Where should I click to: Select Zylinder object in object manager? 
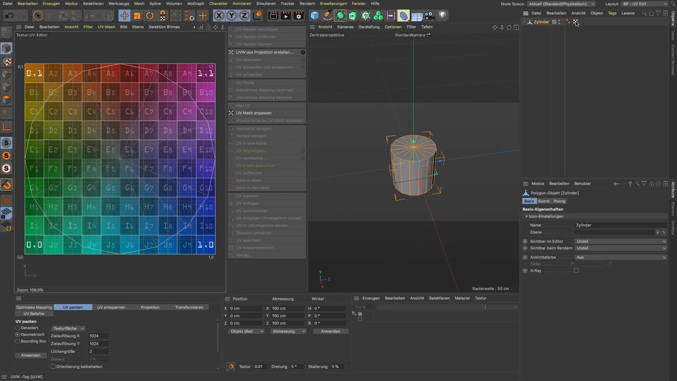pos(541,22)
